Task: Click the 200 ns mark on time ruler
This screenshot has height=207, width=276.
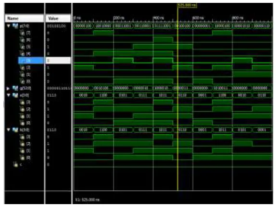Action: pos(119,18)
